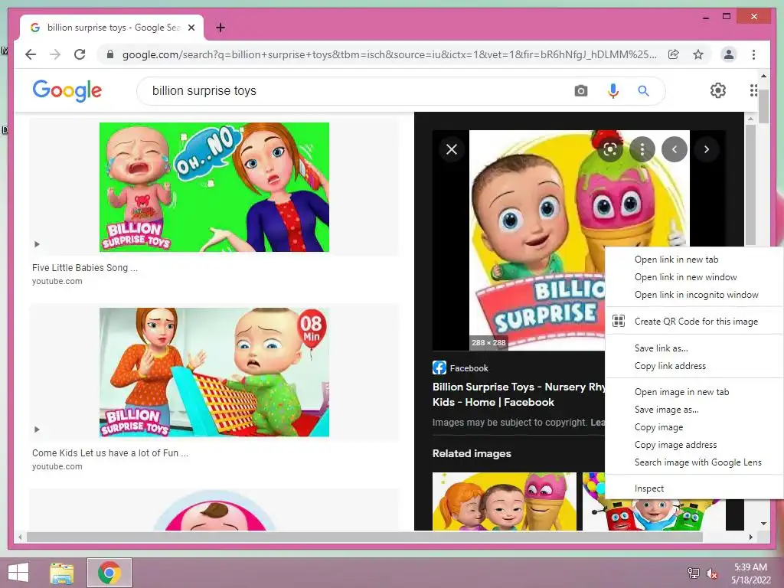
Task: Close the image preview panel
Action: [452, 149]
